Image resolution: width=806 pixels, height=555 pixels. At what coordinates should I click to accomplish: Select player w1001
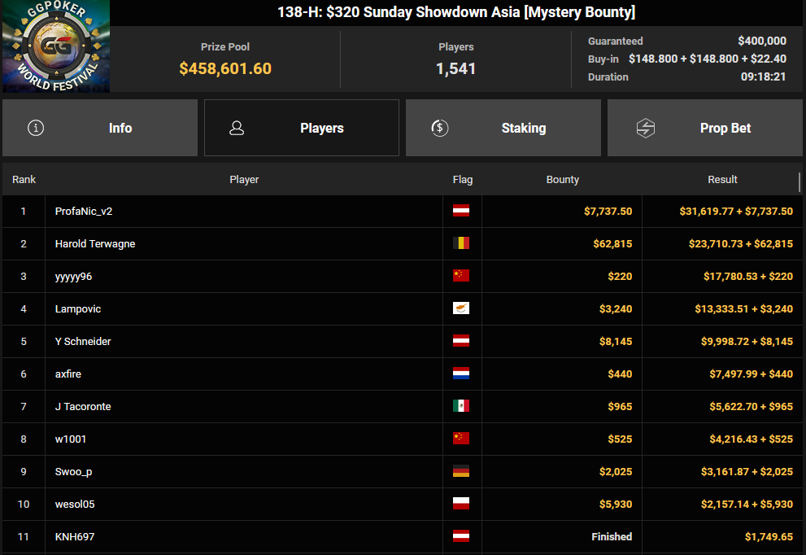coord(71,439)
